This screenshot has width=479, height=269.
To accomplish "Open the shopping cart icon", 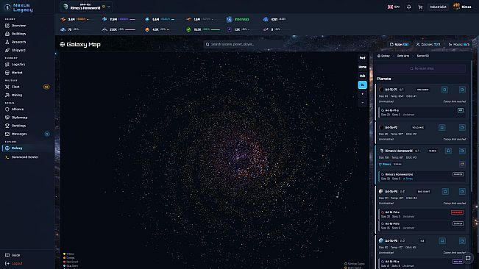I will pos(420,7).
